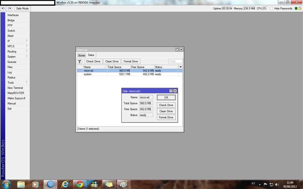Click the Redo arrow in WinBox toolbar
Viewport: 303px width, 189px height.
click(x=9, y=8)
